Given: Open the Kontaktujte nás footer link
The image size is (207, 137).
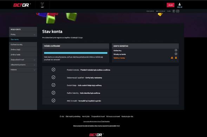Looking at the screenshot, I should [127, 116].
